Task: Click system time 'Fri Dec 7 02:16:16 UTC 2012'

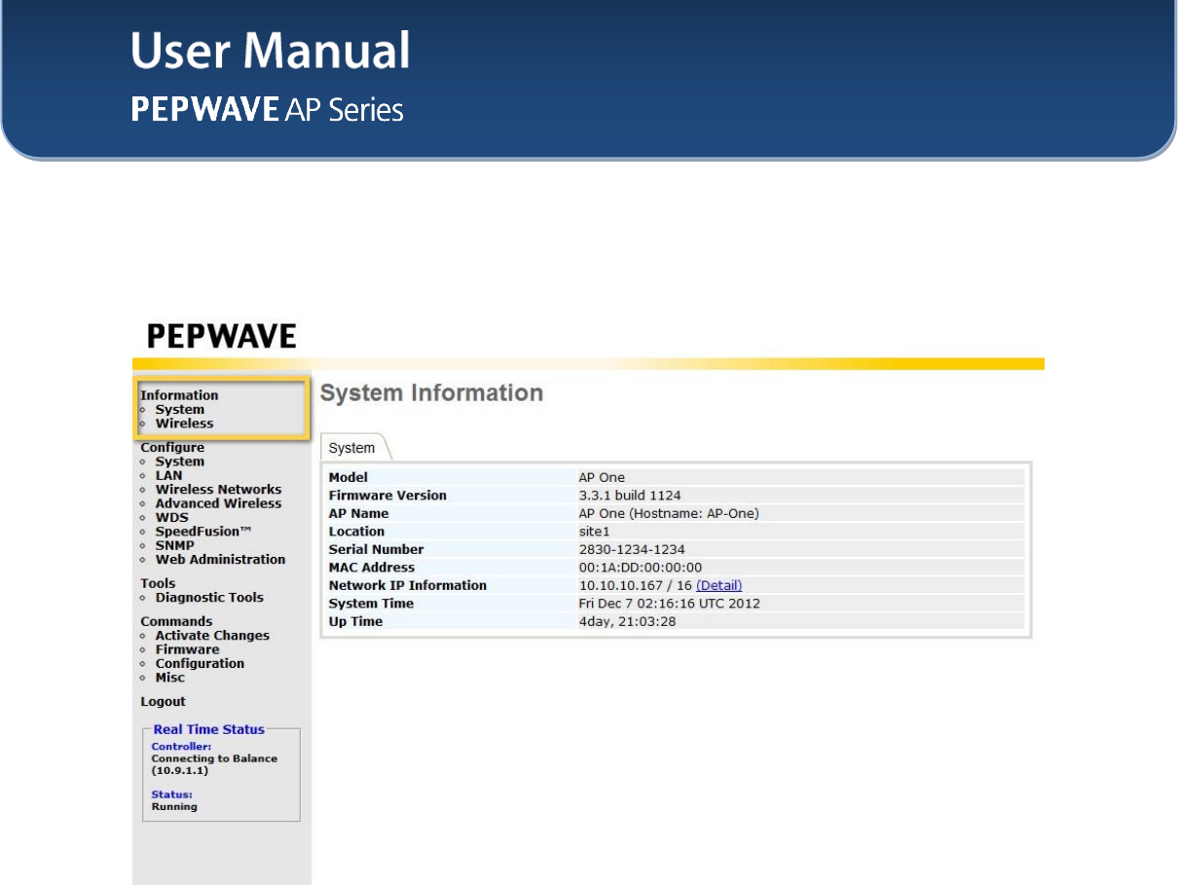Action: pos(670,604)
